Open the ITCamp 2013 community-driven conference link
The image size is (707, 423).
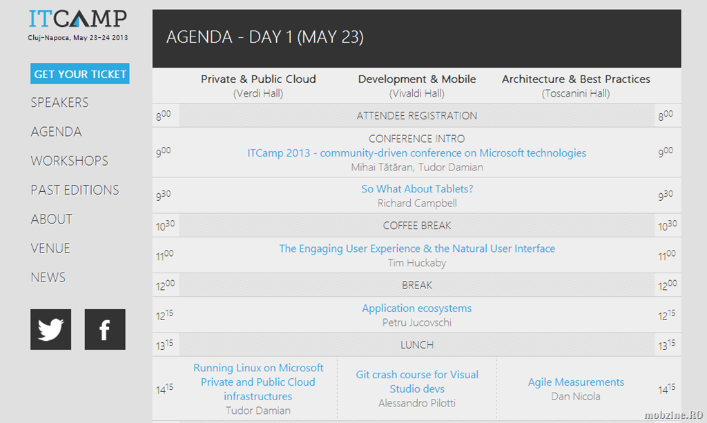(x=416, y=153)
